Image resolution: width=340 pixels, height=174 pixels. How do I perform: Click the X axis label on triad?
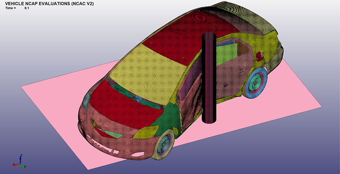coord(14,164)
